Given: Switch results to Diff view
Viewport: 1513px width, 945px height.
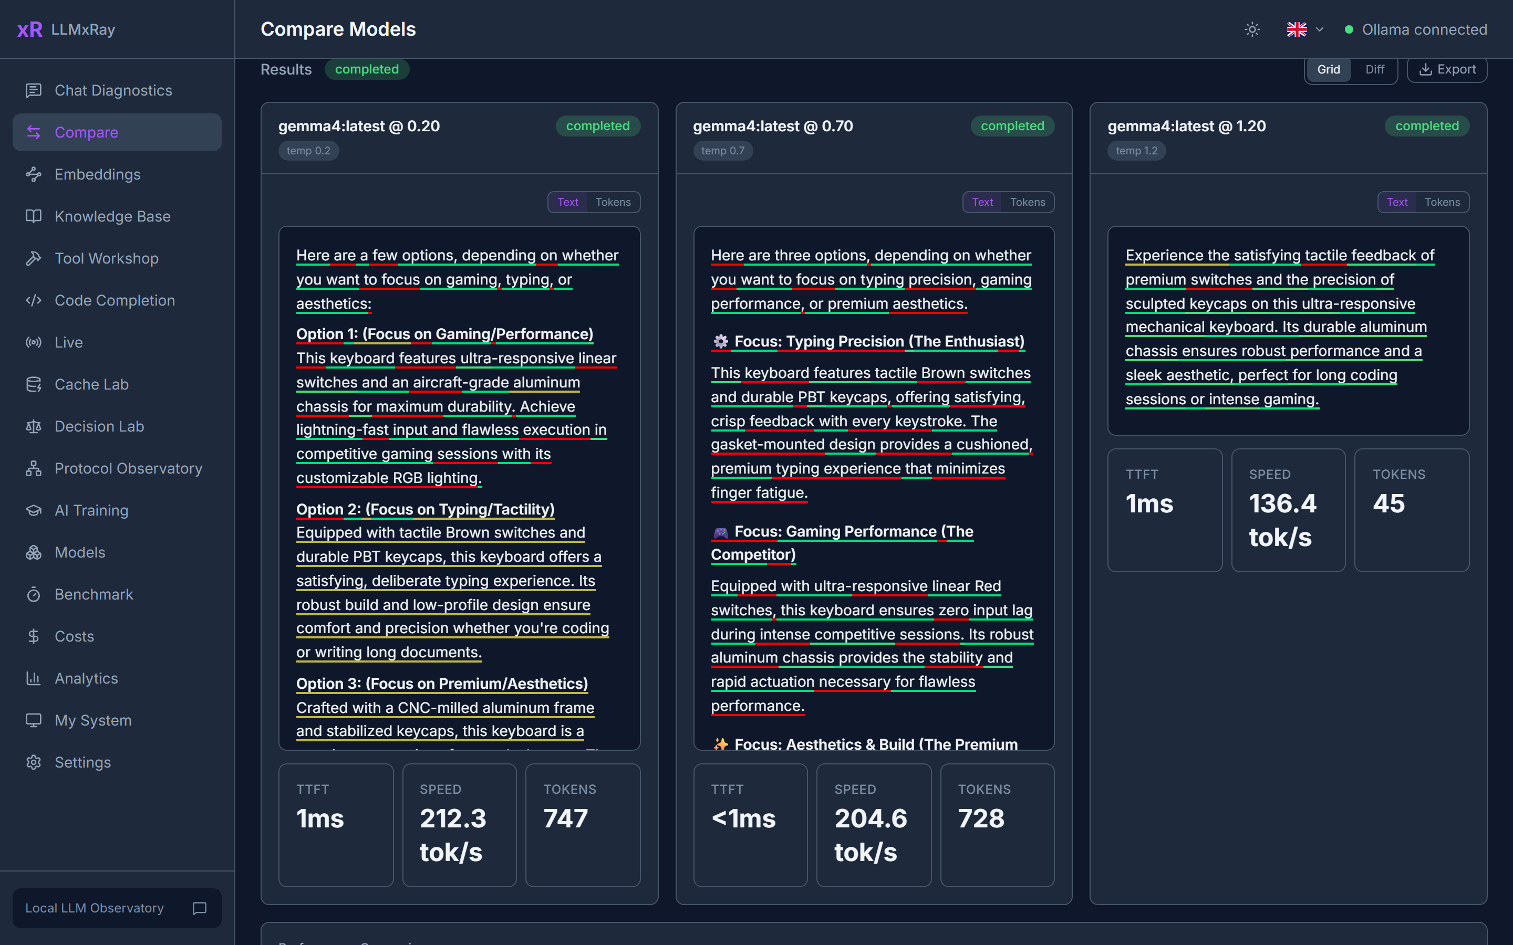Looking at the screenshot, I should [x=1374, y=69].
